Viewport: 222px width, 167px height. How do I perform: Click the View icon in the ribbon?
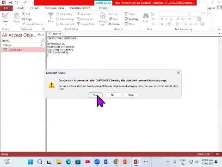coord(5,16)
